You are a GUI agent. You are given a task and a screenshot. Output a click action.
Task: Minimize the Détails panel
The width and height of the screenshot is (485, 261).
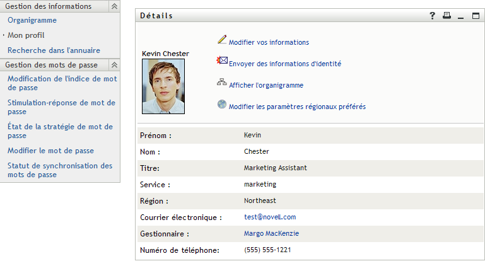tap(460, 16)
